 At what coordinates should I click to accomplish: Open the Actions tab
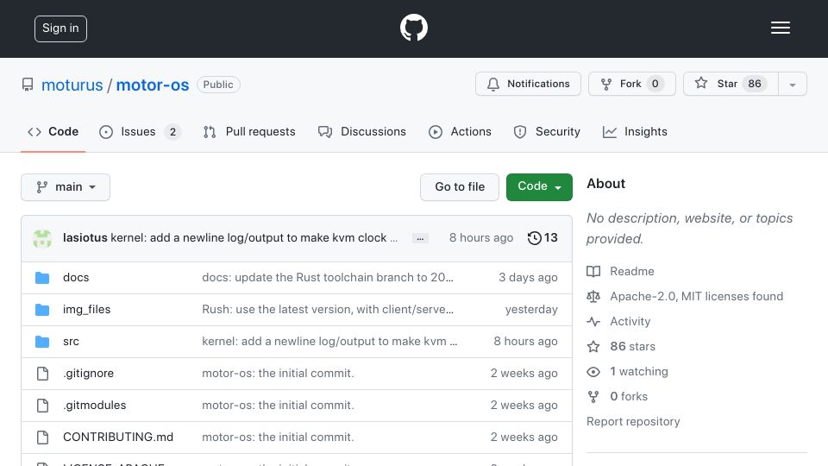[x=460, y=132]
